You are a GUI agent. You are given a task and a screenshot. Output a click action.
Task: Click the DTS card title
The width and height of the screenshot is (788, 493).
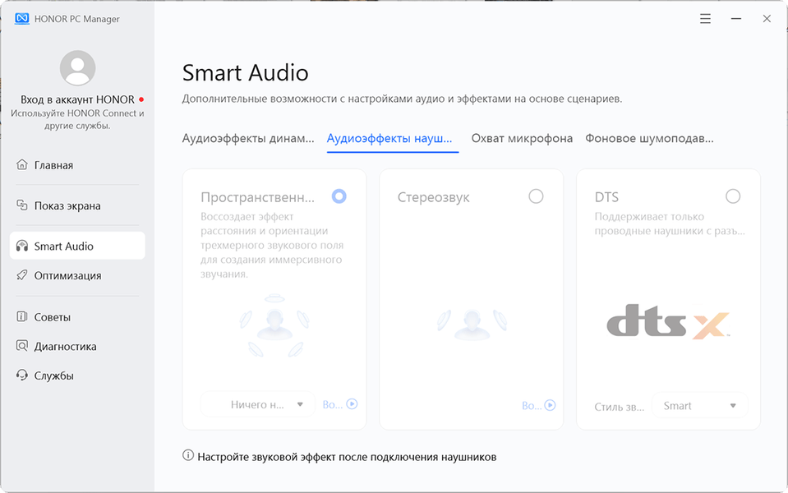point(606,197)
